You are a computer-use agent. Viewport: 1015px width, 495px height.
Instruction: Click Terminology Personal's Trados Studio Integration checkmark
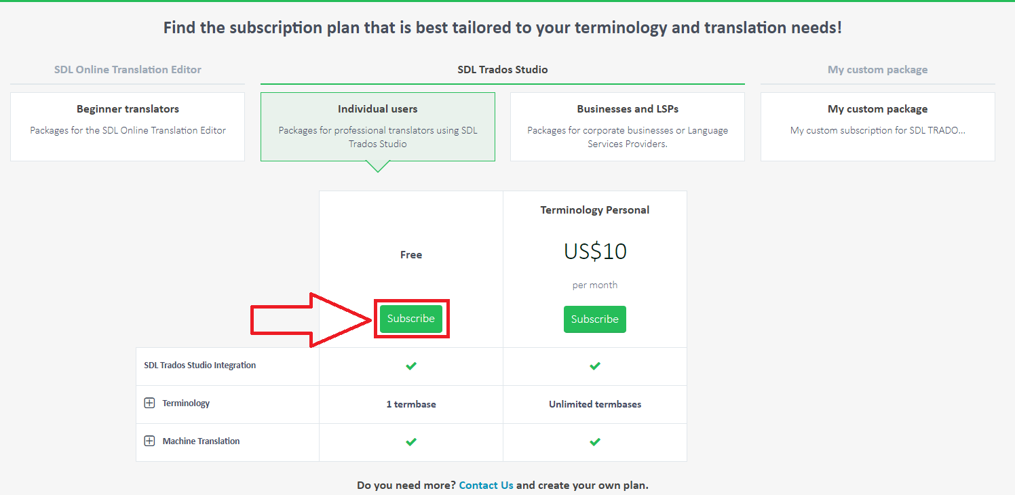coord(595,366)
